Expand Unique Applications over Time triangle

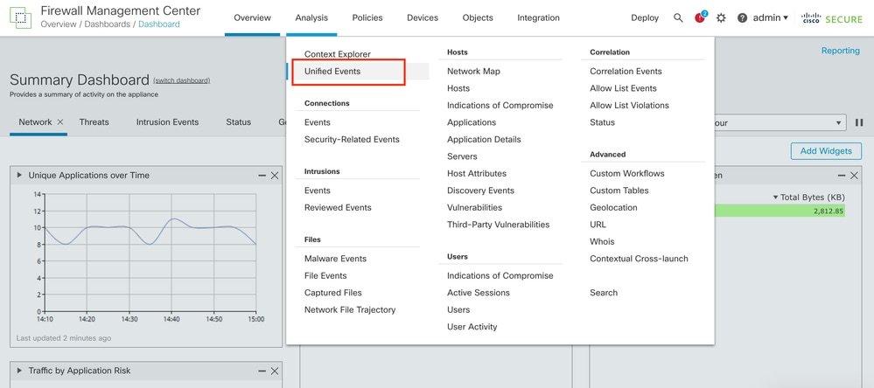19,175
